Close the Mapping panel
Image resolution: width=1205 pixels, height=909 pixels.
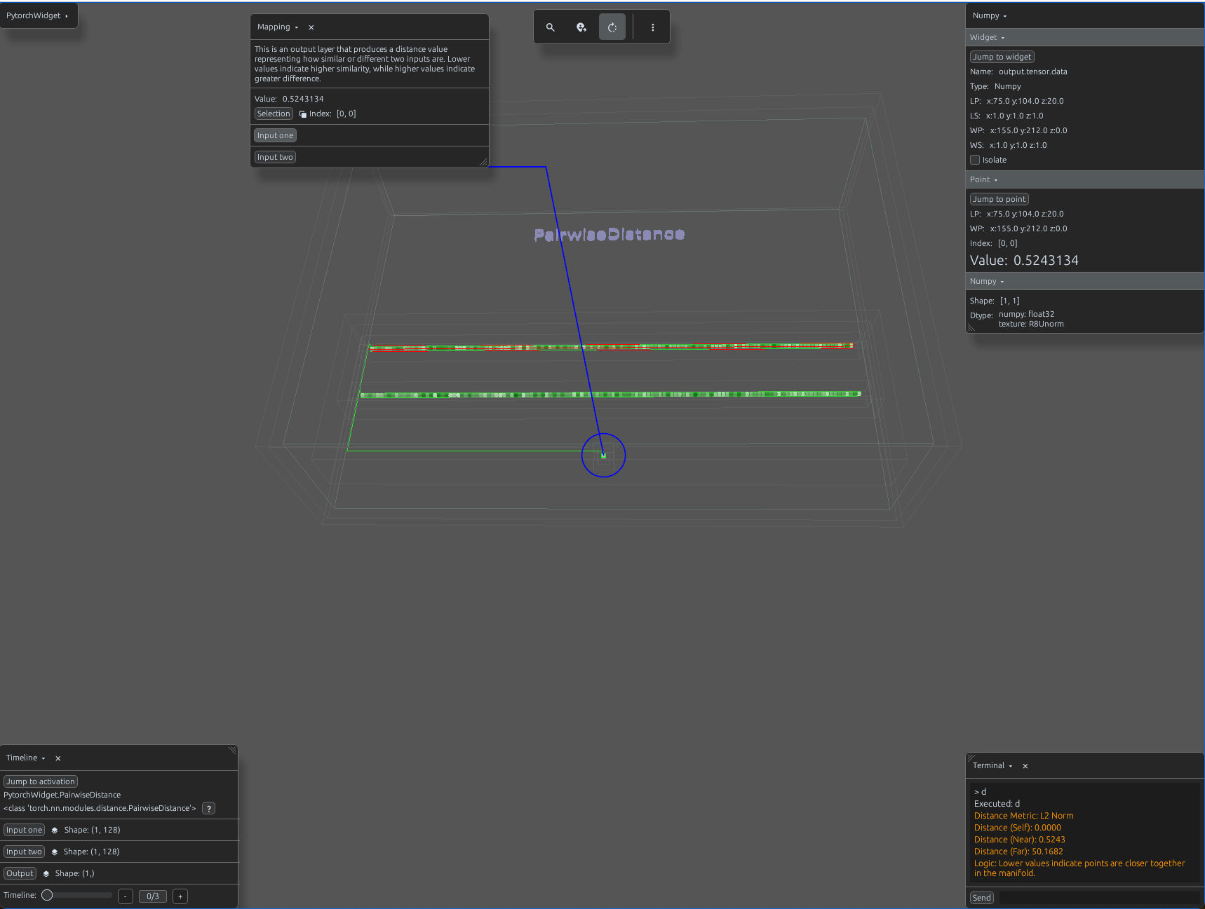point(311,27)
